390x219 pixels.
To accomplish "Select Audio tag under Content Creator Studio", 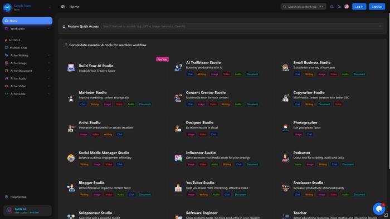I will click(238, 104).
